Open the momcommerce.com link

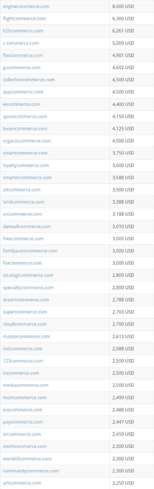click(25, 397)
